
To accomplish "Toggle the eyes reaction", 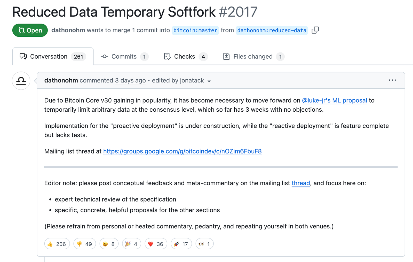I will (204, 244).
